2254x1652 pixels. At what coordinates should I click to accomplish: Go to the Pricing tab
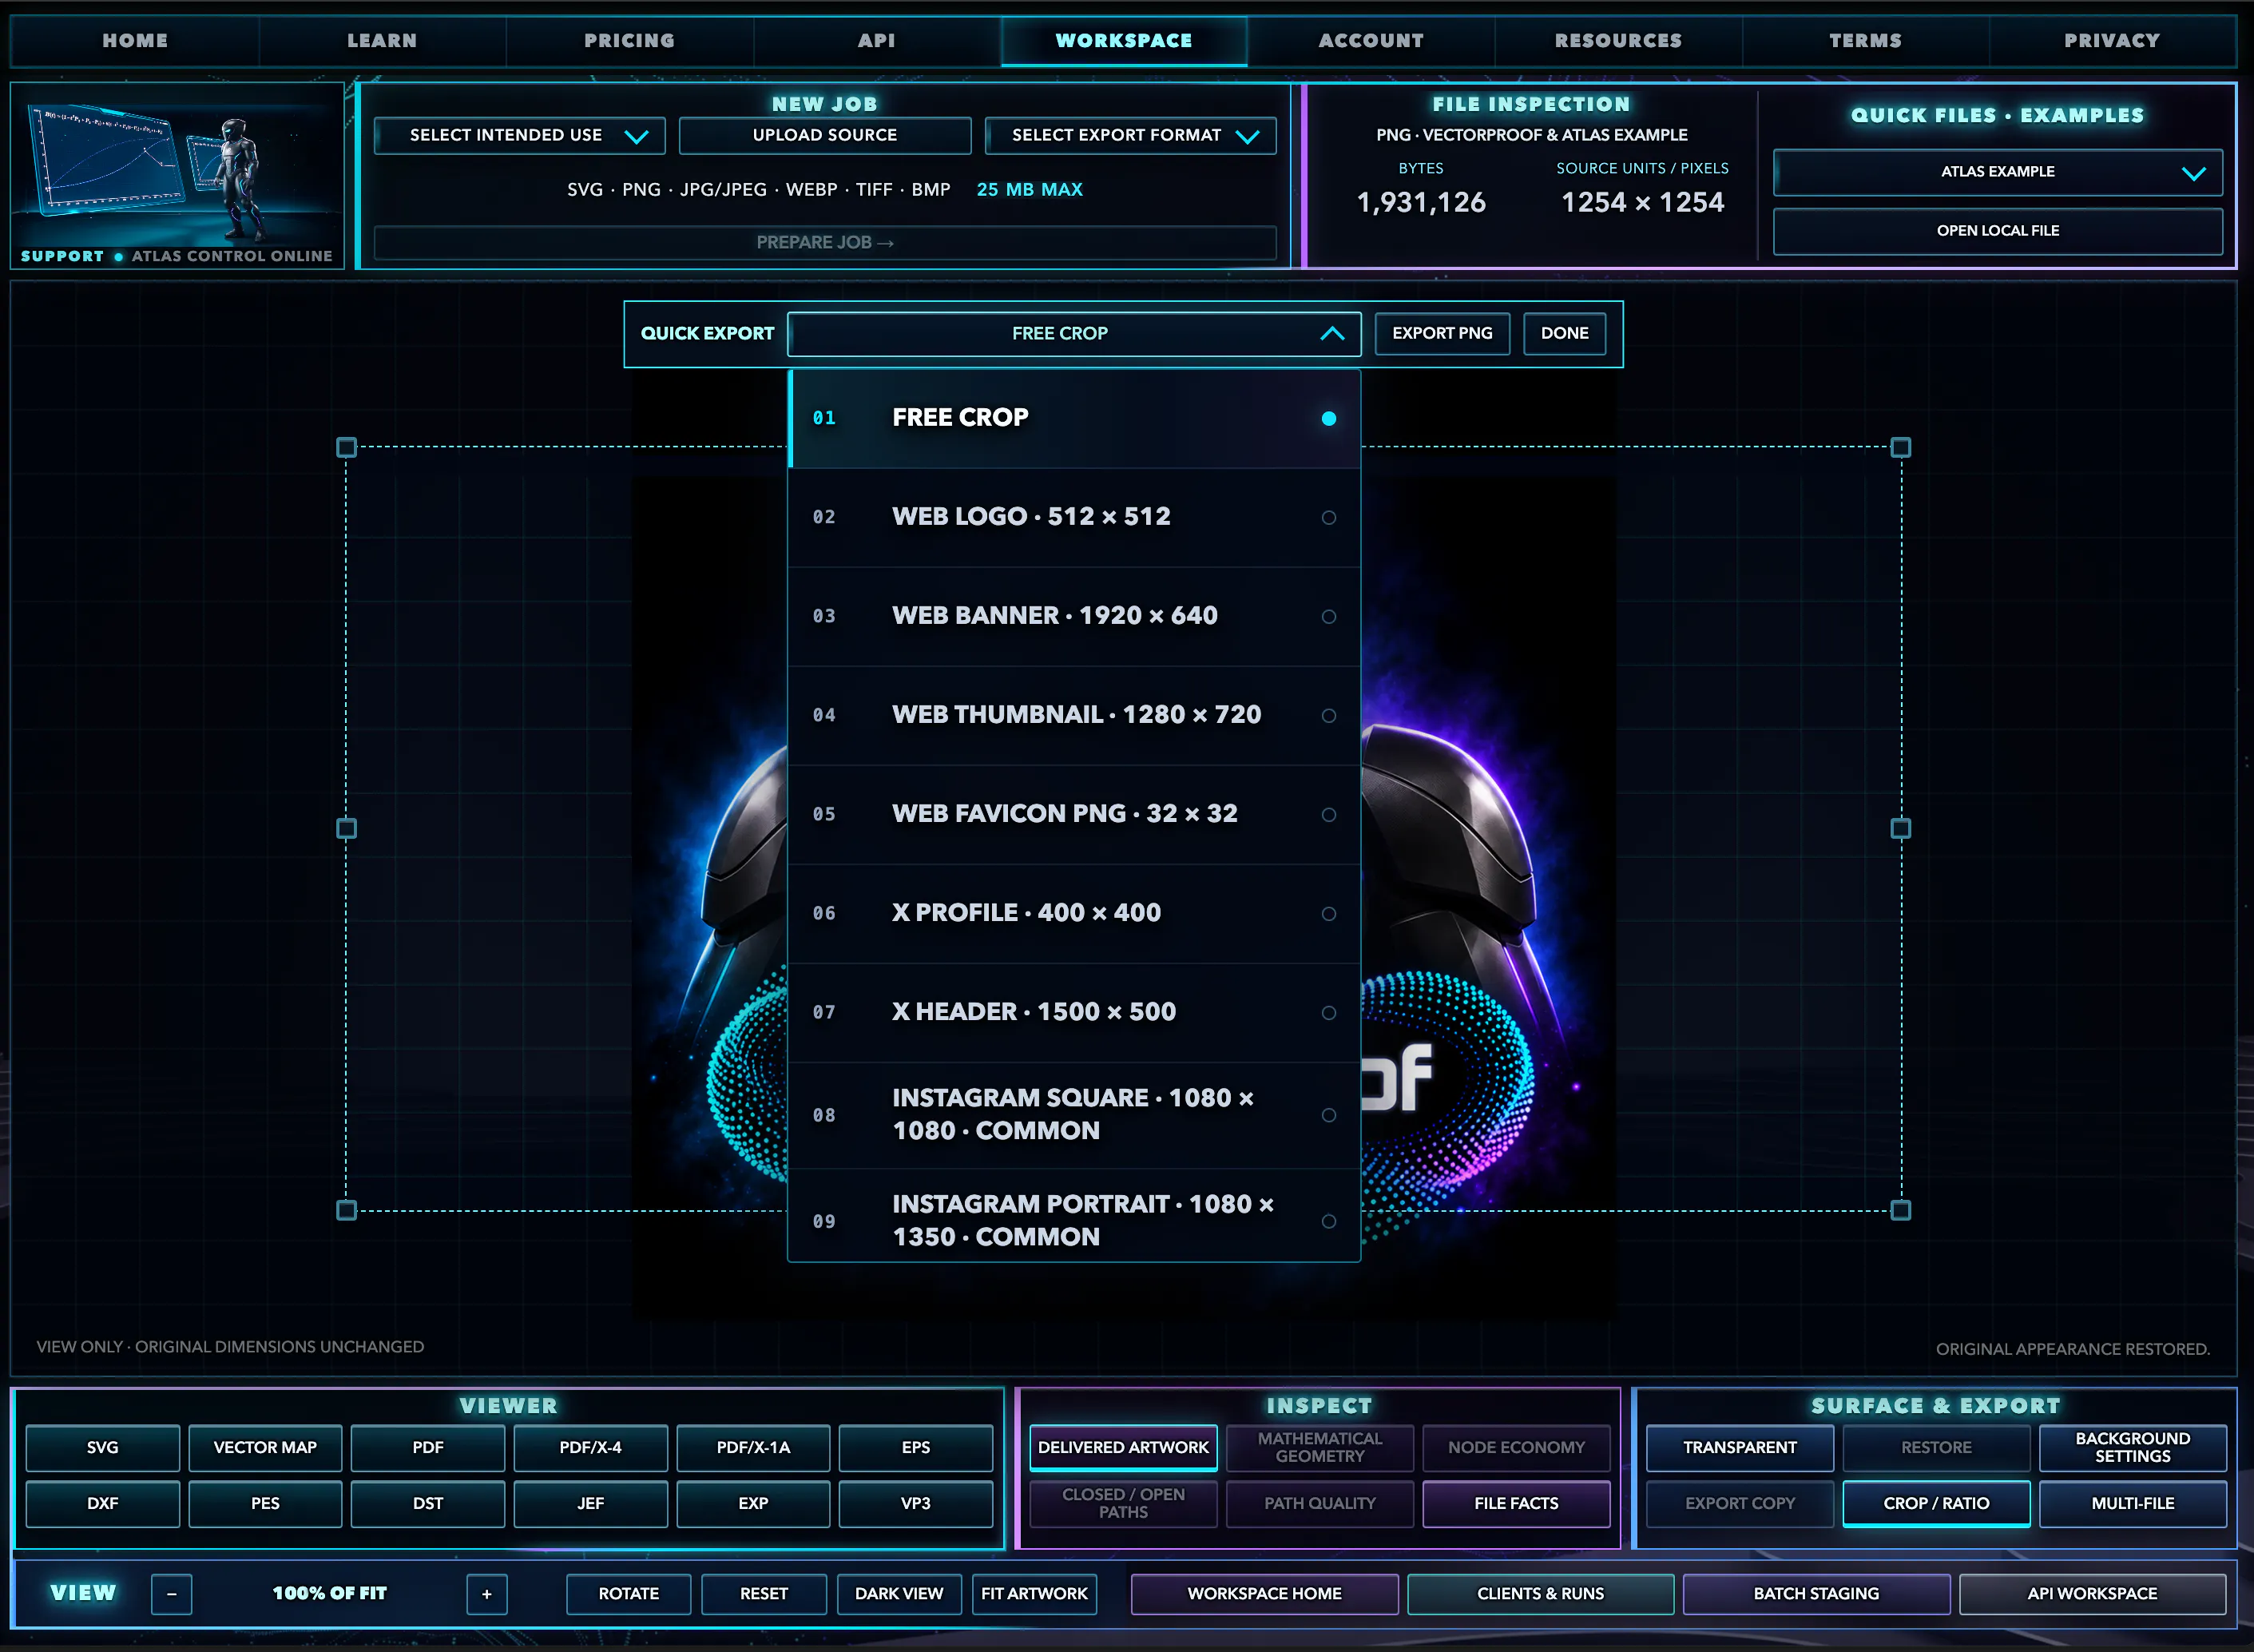pos(629,41)
